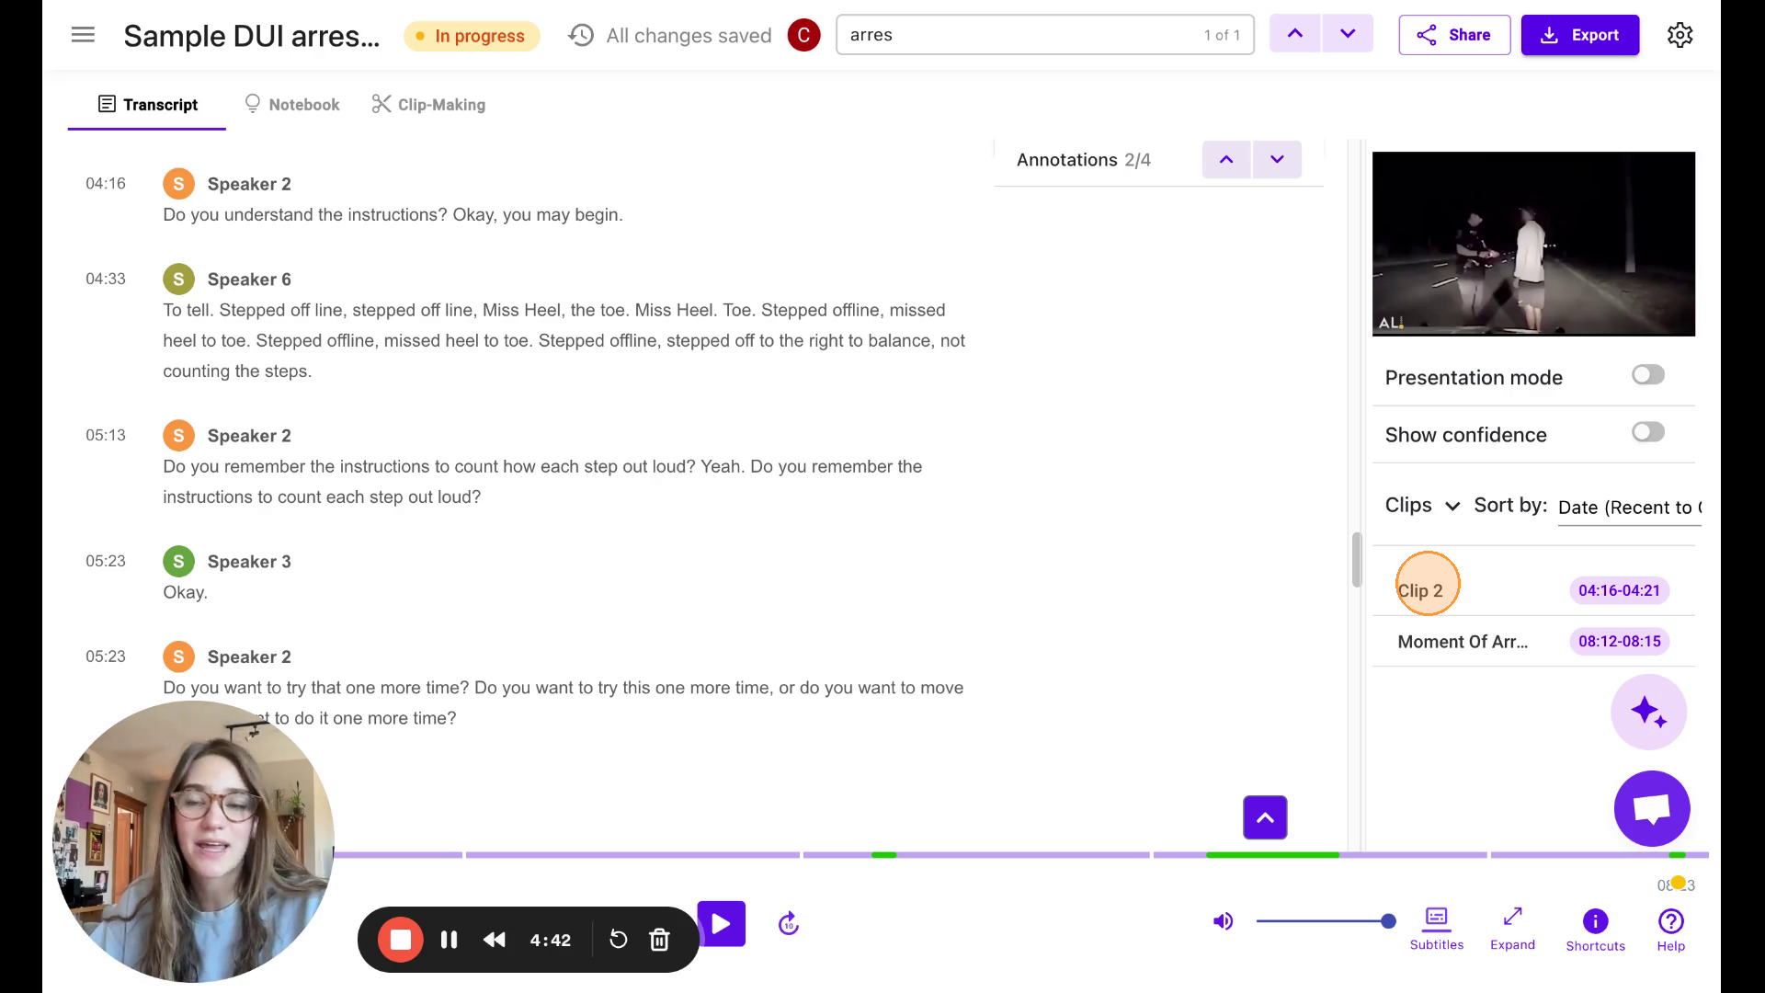Enable Presentation mode toggle
Viewport: 1765px width, 993px height.
tap(1647, 375)
